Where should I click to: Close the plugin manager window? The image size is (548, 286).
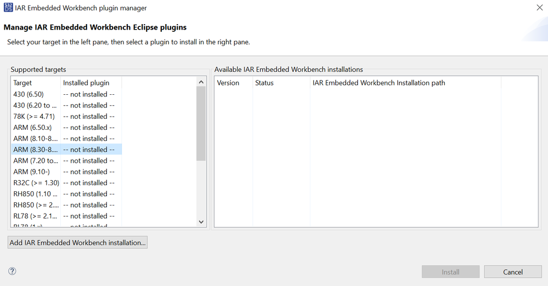[x=540, y=8]
